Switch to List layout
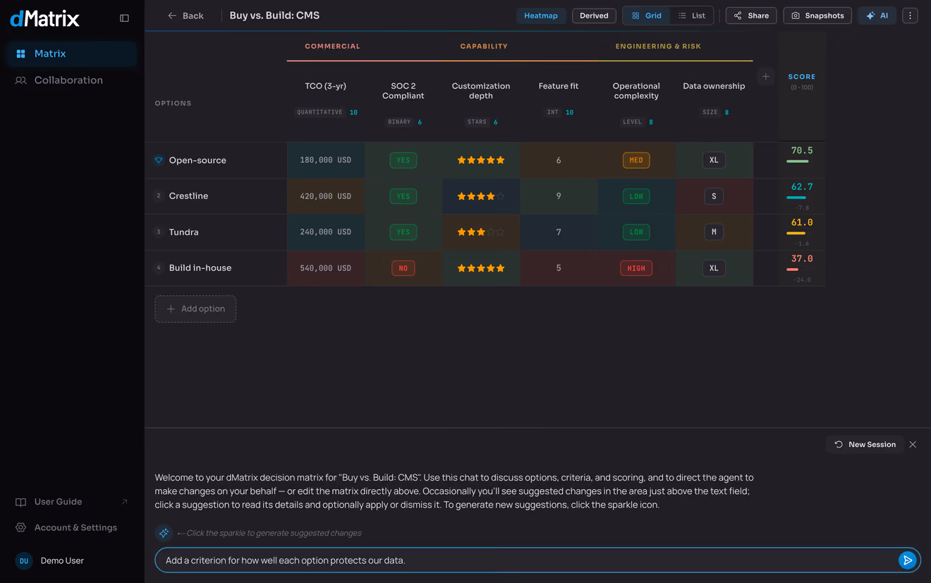This screenshot has height=583, width=931. click(x=691, y=16)
